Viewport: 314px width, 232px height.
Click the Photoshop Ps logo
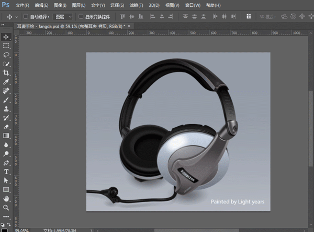coord(6,5)
